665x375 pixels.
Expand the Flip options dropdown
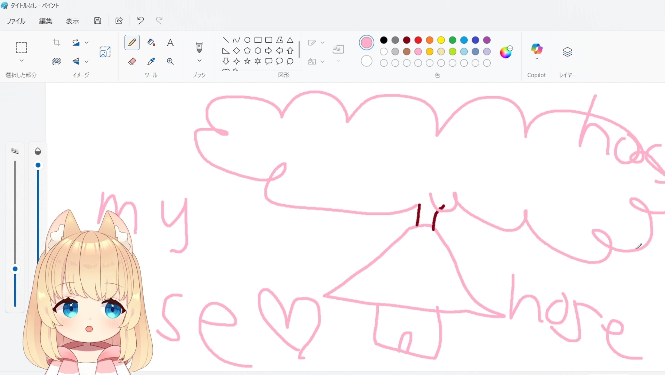click(x=87, y=62)
